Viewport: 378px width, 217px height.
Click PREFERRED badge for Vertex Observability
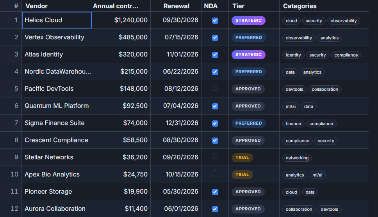click(x=248, y=37)
